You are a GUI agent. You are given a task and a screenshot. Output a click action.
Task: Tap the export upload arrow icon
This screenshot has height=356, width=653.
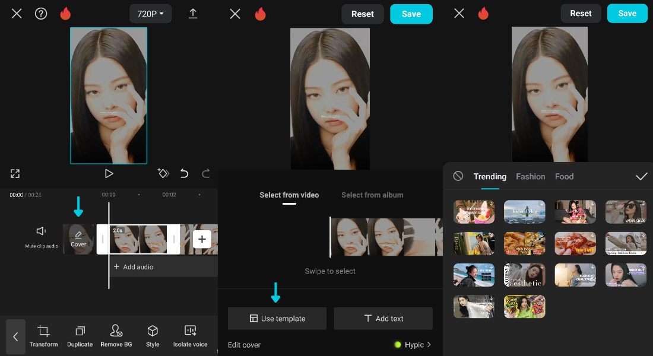193,14
